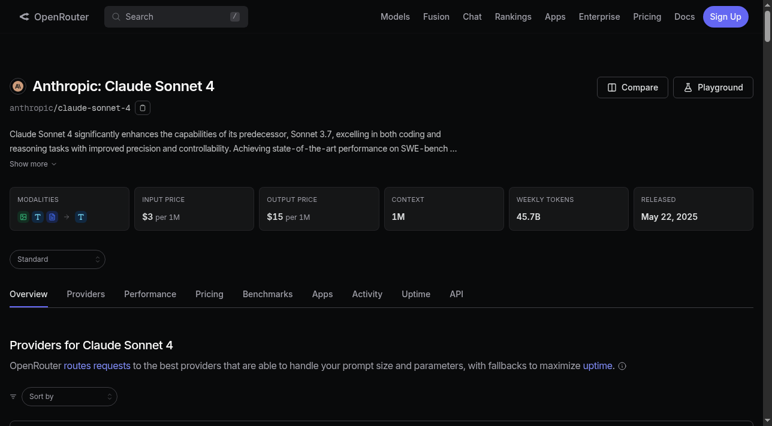Open Rankings in top navigation
Viewport: 772px width, 426px height.
click(x=513, y=17)
